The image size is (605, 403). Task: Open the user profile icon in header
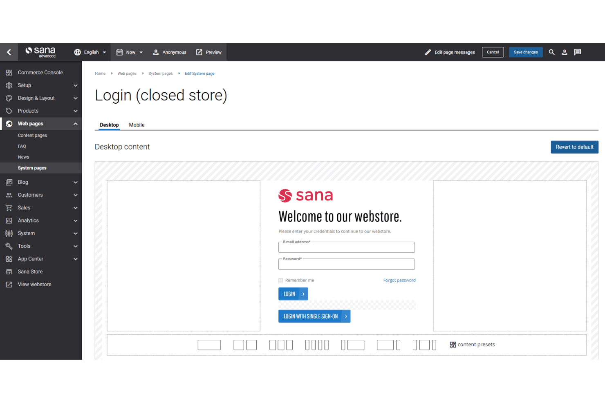[x=565, y=52]
